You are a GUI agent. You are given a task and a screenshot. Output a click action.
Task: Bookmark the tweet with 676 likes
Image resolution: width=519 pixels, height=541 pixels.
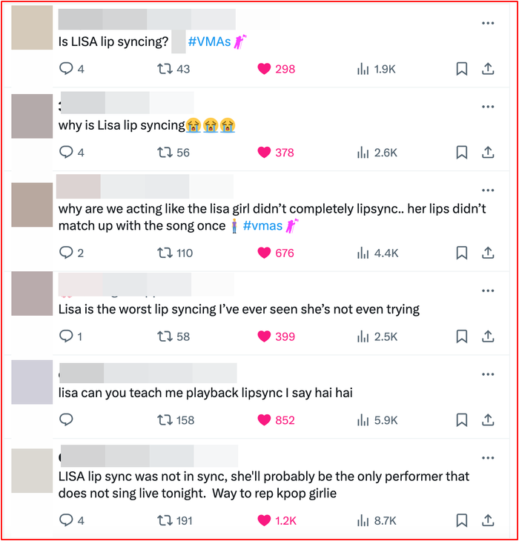[461, 253]
